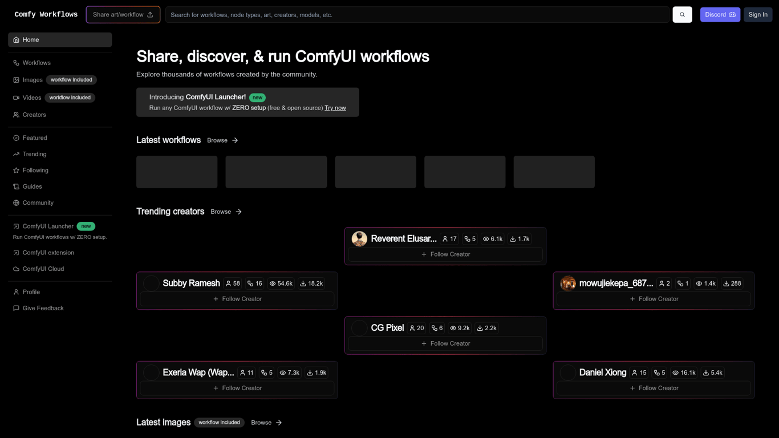The height and width of the screenshot is (438, 779).
Task: Open the Trending section
Action: click(x=35, y=154)
